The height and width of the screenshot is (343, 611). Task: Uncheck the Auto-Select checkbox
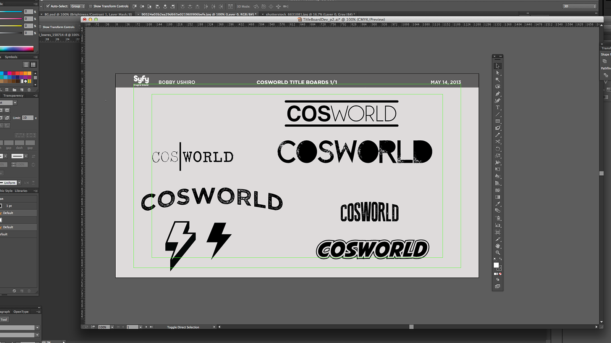[48, 6]
